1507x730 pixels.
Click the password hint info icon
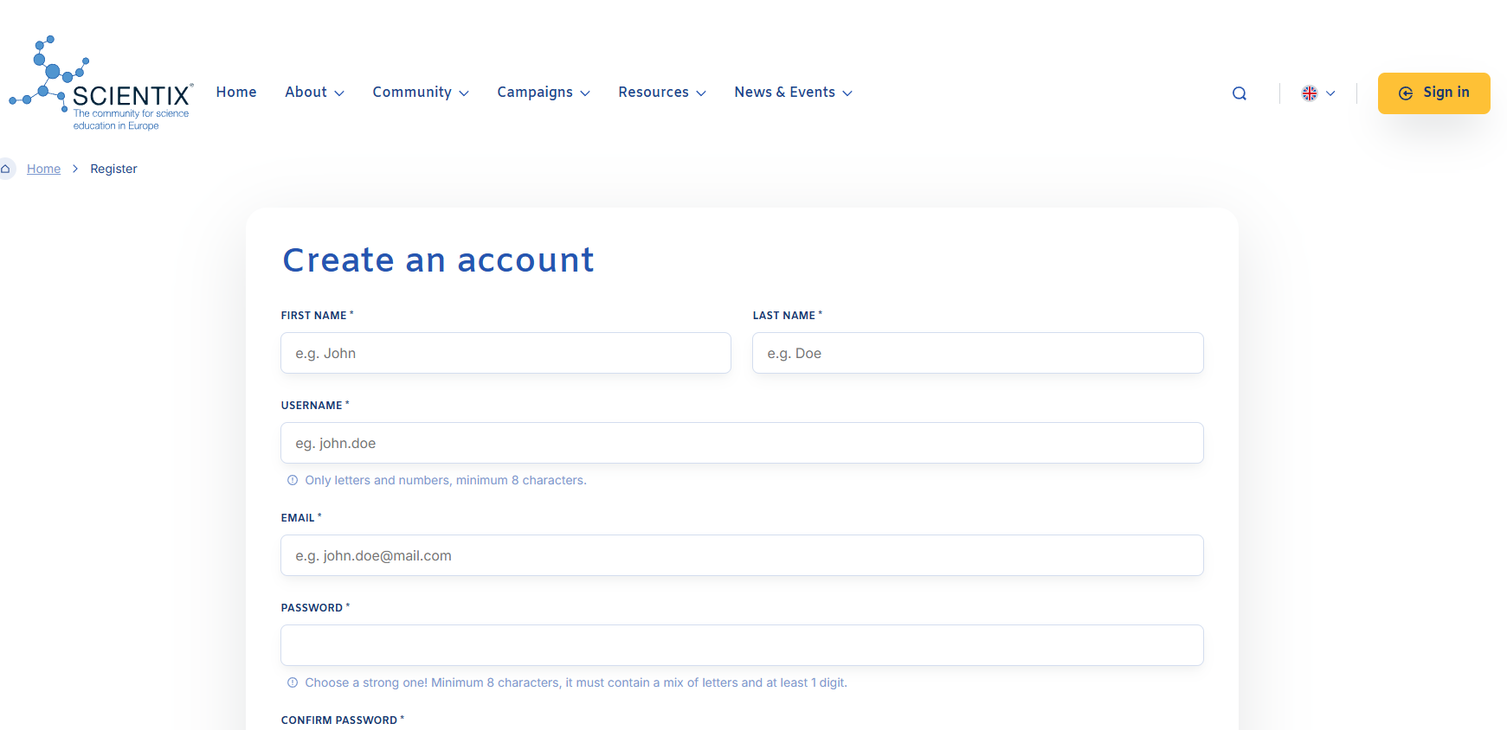(293, 682)
